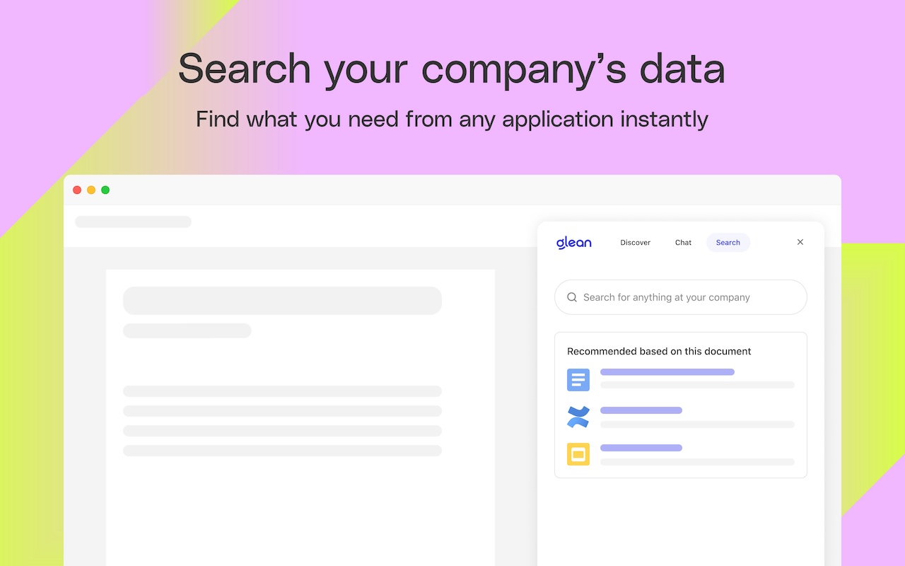Open the Discover tab
Image resolution: width=905 pixels, height=566 pixels.
635,243
